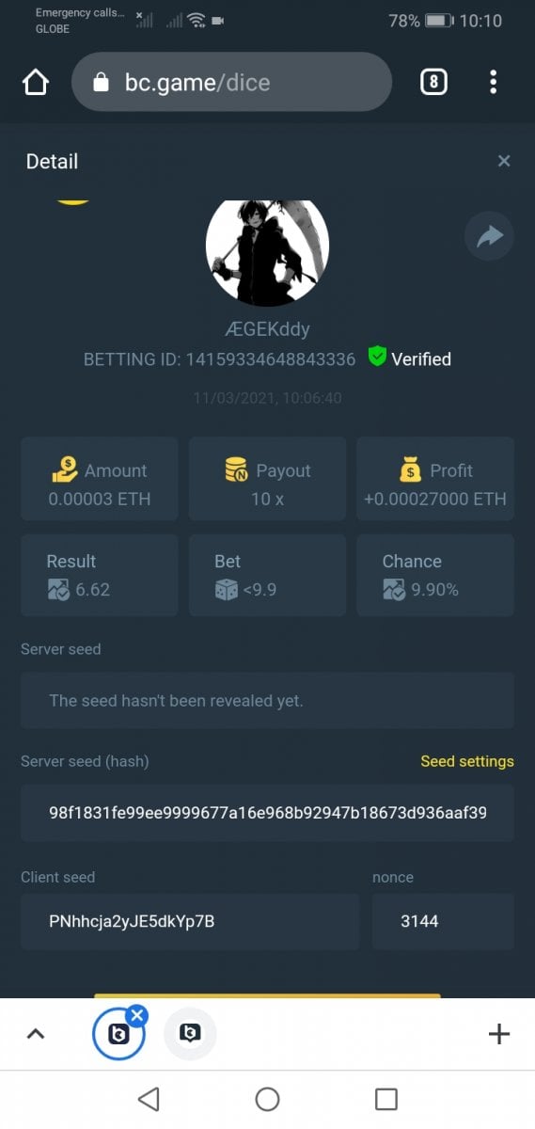The image size is (535, 1129).
Task: Select the server seed hash field
Action: click(267, 813)
